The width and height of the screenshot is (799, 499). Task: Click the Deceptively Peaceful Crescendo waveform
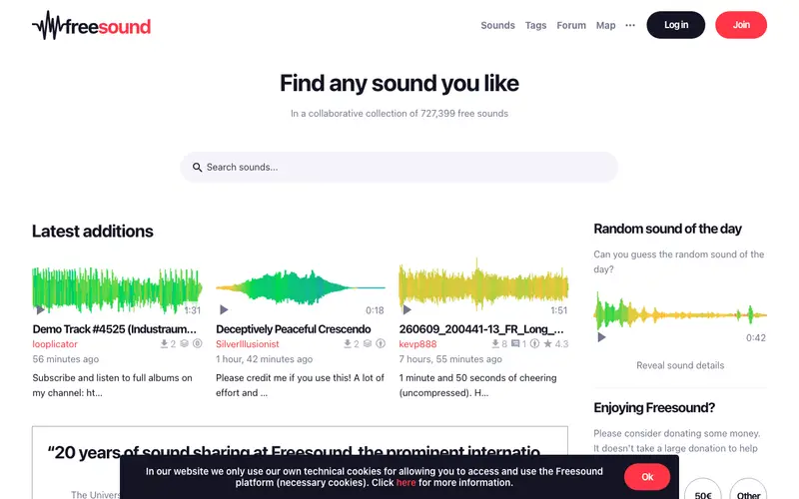[301, 288]
